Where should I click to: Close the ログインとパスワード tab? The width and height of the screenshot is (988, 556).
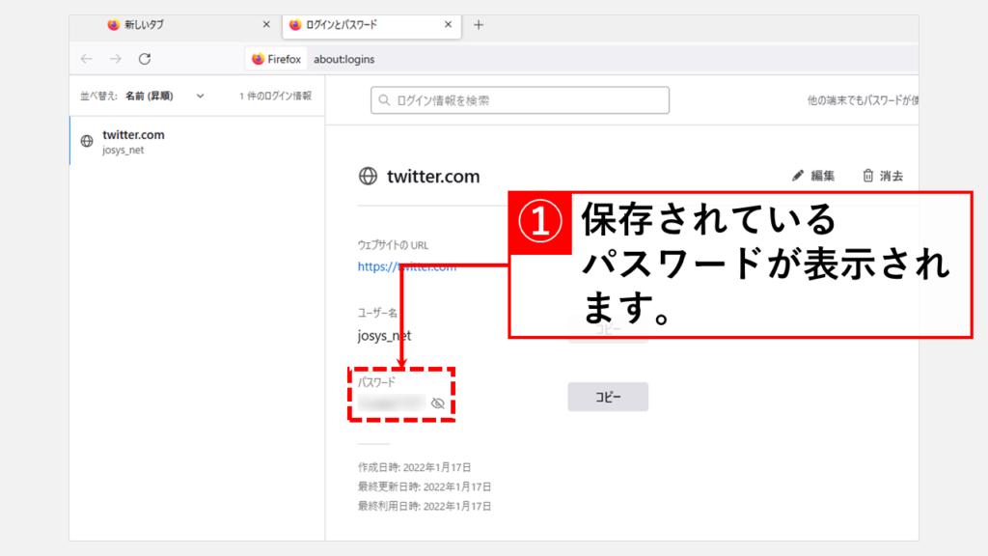point(447,25)
